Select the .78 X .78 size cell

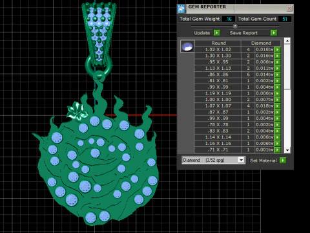click(x=218, y=124)
